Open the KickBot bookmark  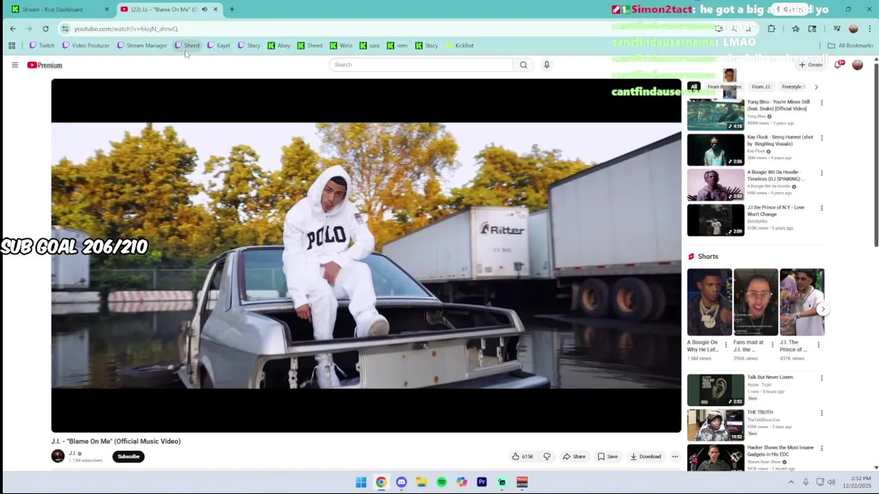[x=459, y=45]
